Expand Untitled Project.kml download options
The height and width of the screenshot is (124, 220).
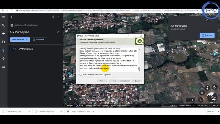pos(61,112)
